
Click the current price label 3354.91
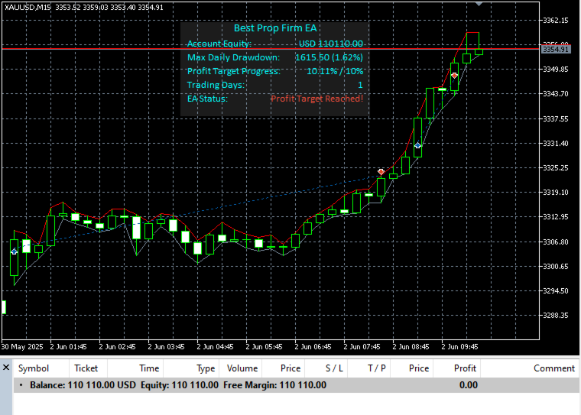click(x=555, y=49)
